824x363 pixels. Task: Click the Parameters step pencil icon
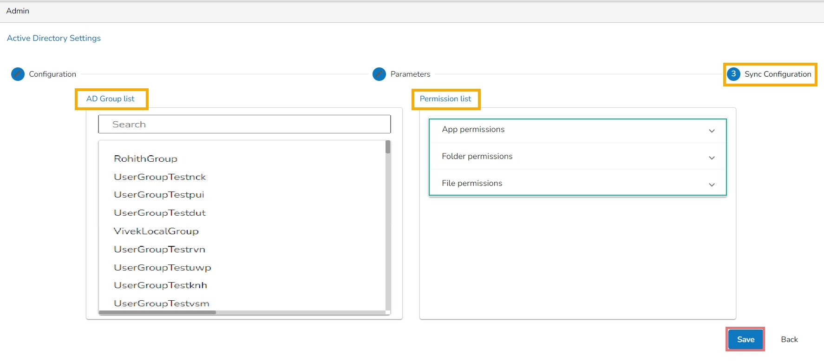point(379,74)
